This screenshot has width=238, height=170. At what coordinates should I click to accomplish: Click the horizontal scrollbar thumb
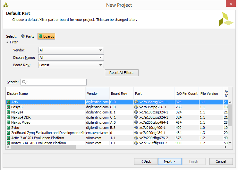[x=43, y=147]
